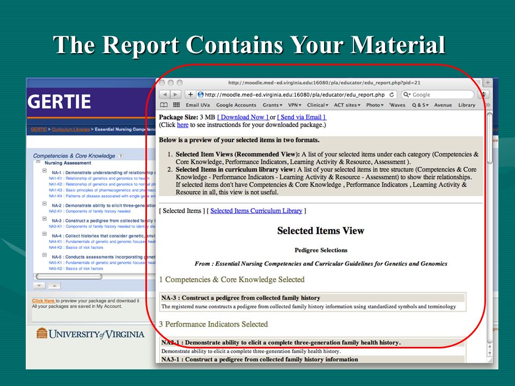This screenshot has width=515, height=386.
Task: Select NA1-K1 Relationship of genetics item
Action: (99, 178)
